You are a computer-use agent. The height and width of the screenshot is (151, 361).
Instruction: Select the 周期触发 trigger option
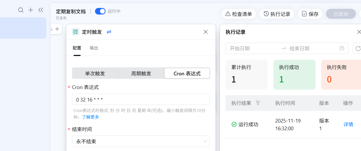(141, 73)
